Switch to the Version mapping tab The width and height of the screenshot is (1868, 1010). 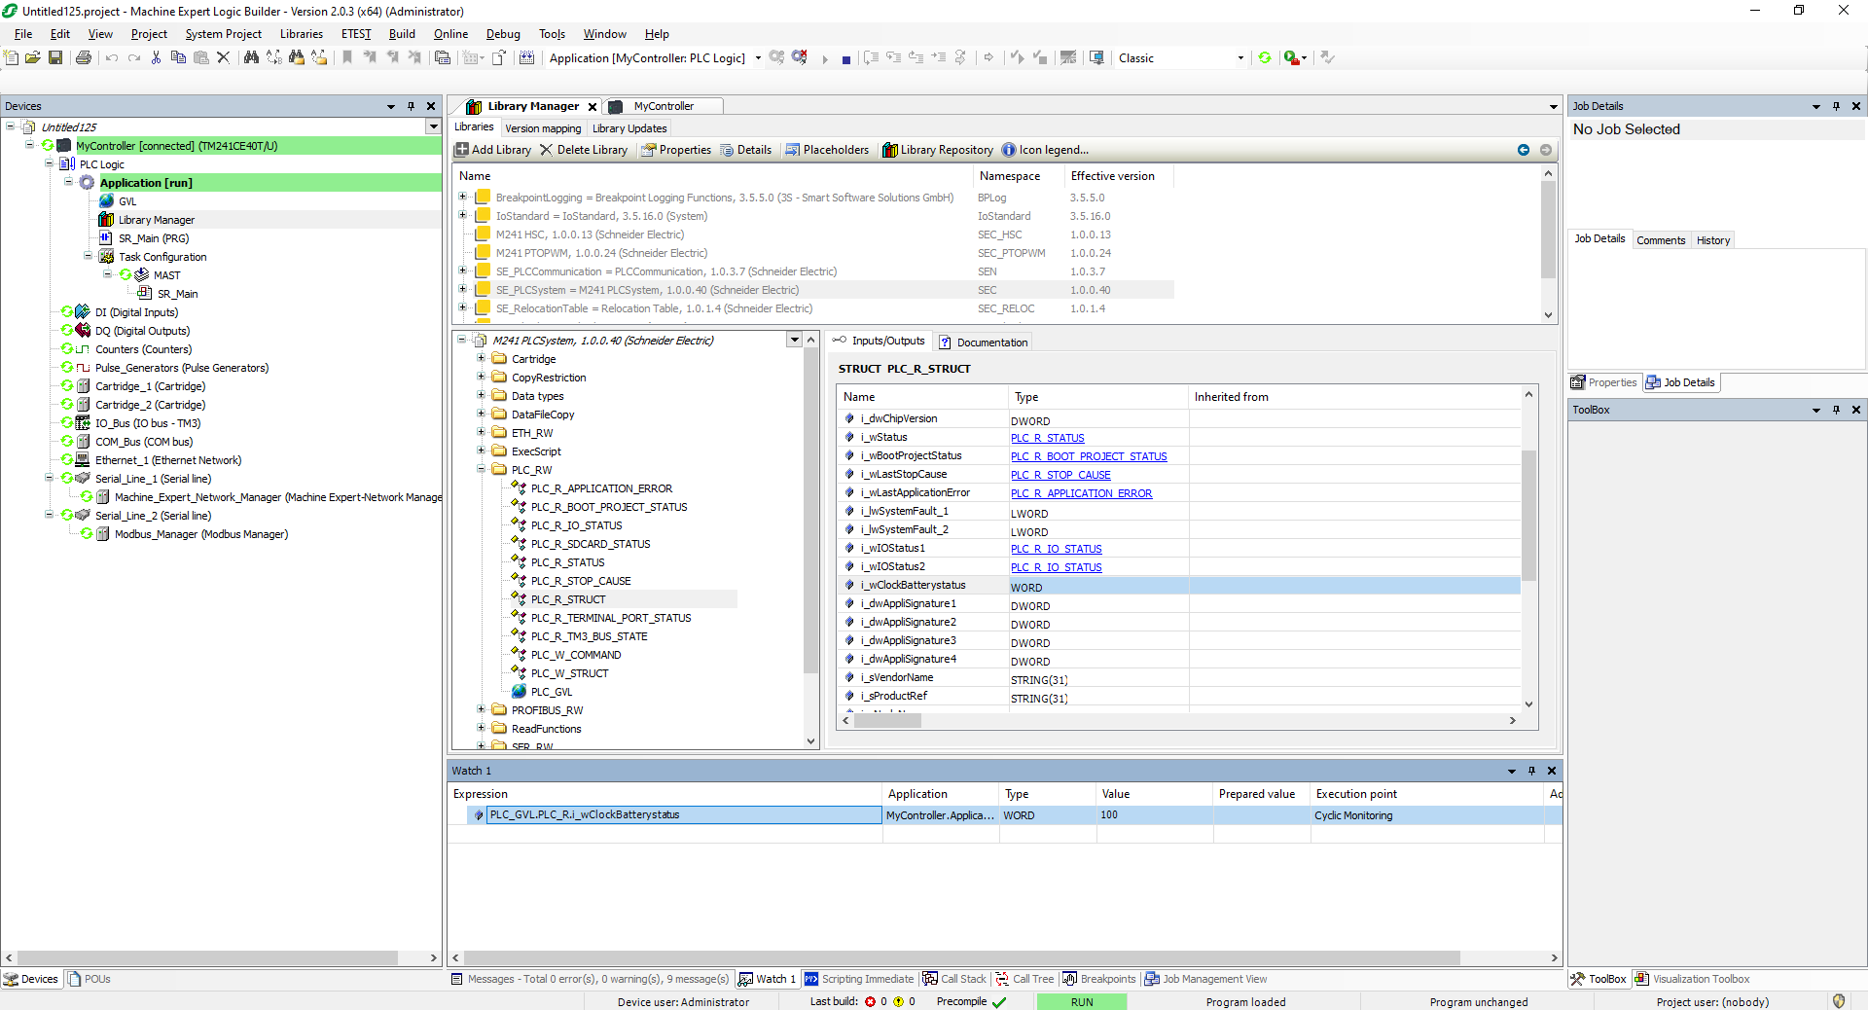(543, 128)
